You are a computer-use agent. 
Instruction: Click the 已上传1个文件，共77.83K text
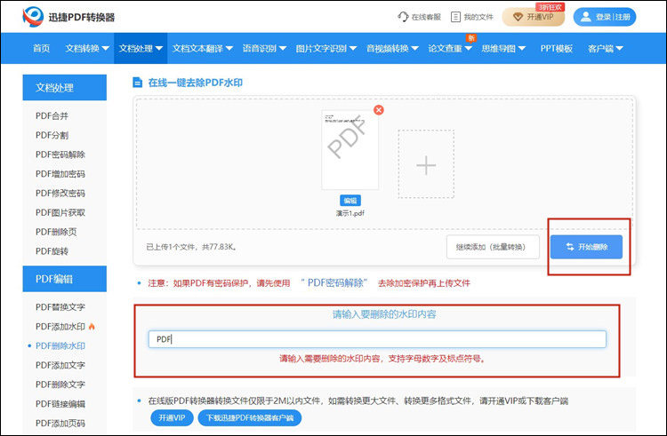click(191, 247)
